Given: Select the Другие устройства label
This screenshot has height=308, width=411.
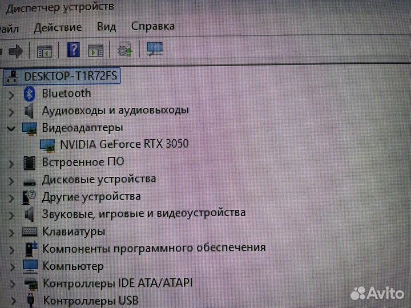Looking at the screenshot, I should pos(91,197).
